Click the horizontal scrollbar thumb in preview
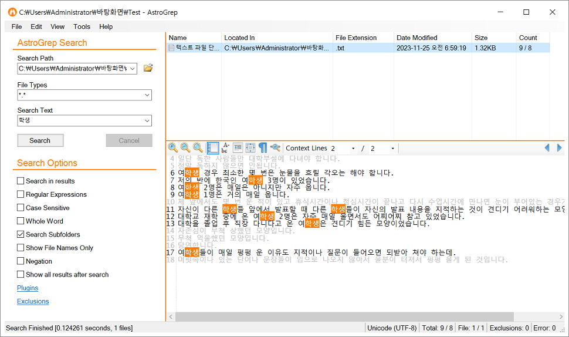Screen dimensions: 569x337 (345, 316)
